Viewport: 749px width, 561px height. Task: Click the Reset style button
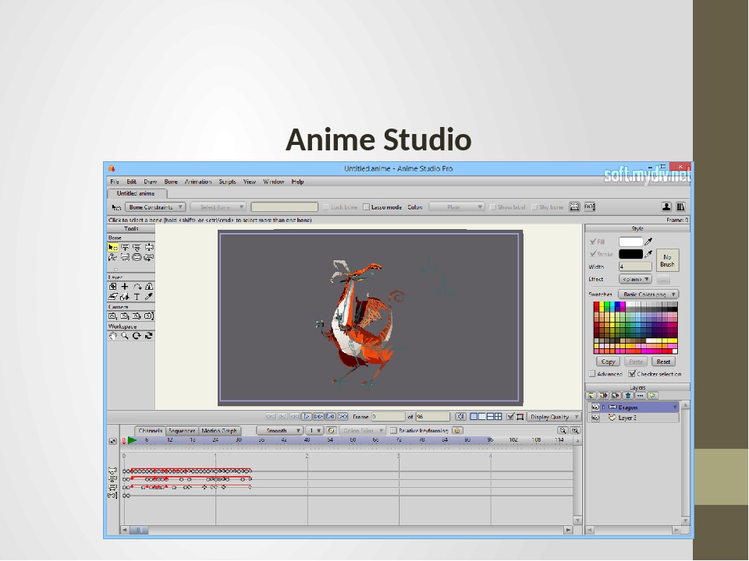[x=663, y=362]
